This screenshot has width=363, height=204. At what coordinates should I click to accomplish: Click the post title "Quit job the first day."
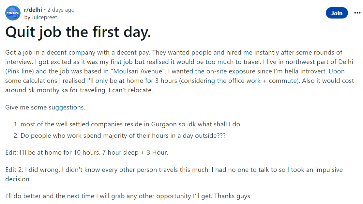(x=78, y=32)
